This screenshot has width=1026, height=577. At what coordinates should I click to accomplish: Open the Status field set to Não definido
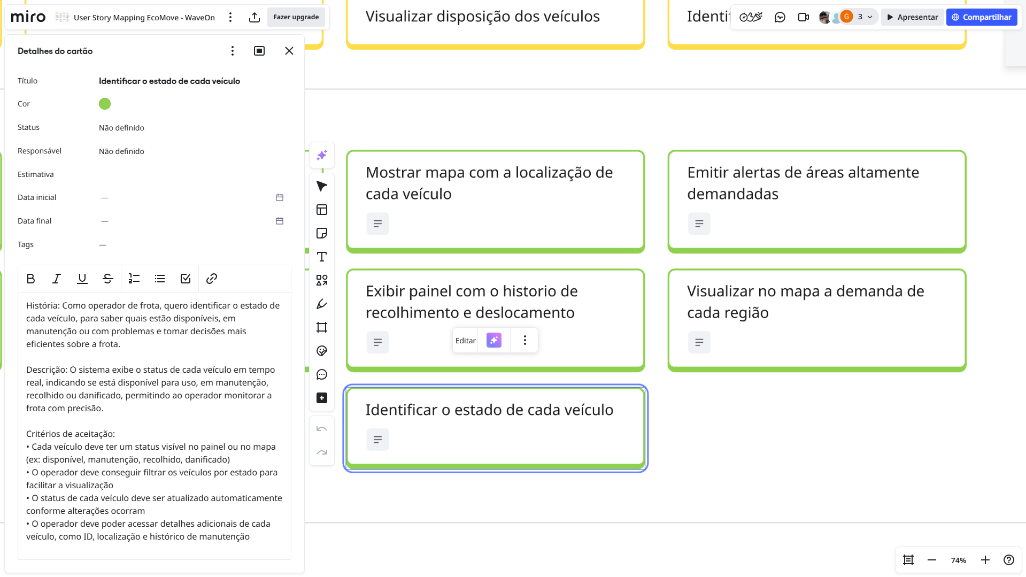pyautogui.click(x=121, y=128)
